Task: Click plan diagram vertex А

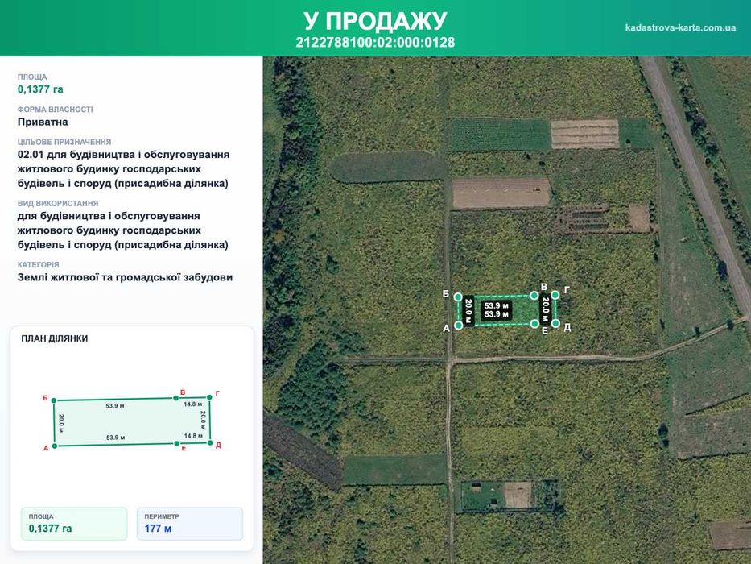Action: pos(55,446)
